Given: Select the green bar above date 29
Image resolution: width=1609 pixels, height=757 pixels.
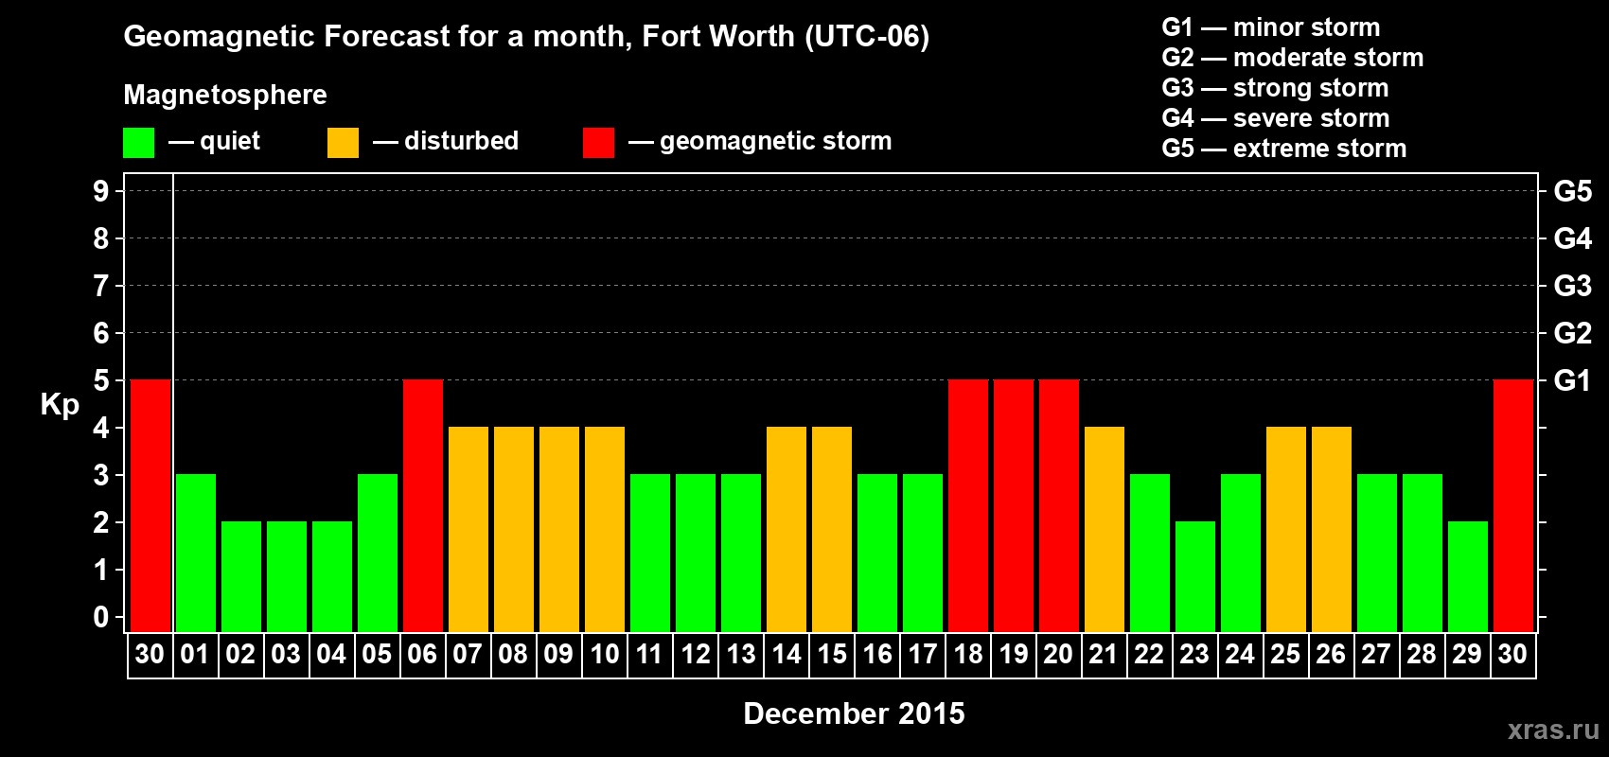Looking at the screenshot, I should click(1468, 576).
